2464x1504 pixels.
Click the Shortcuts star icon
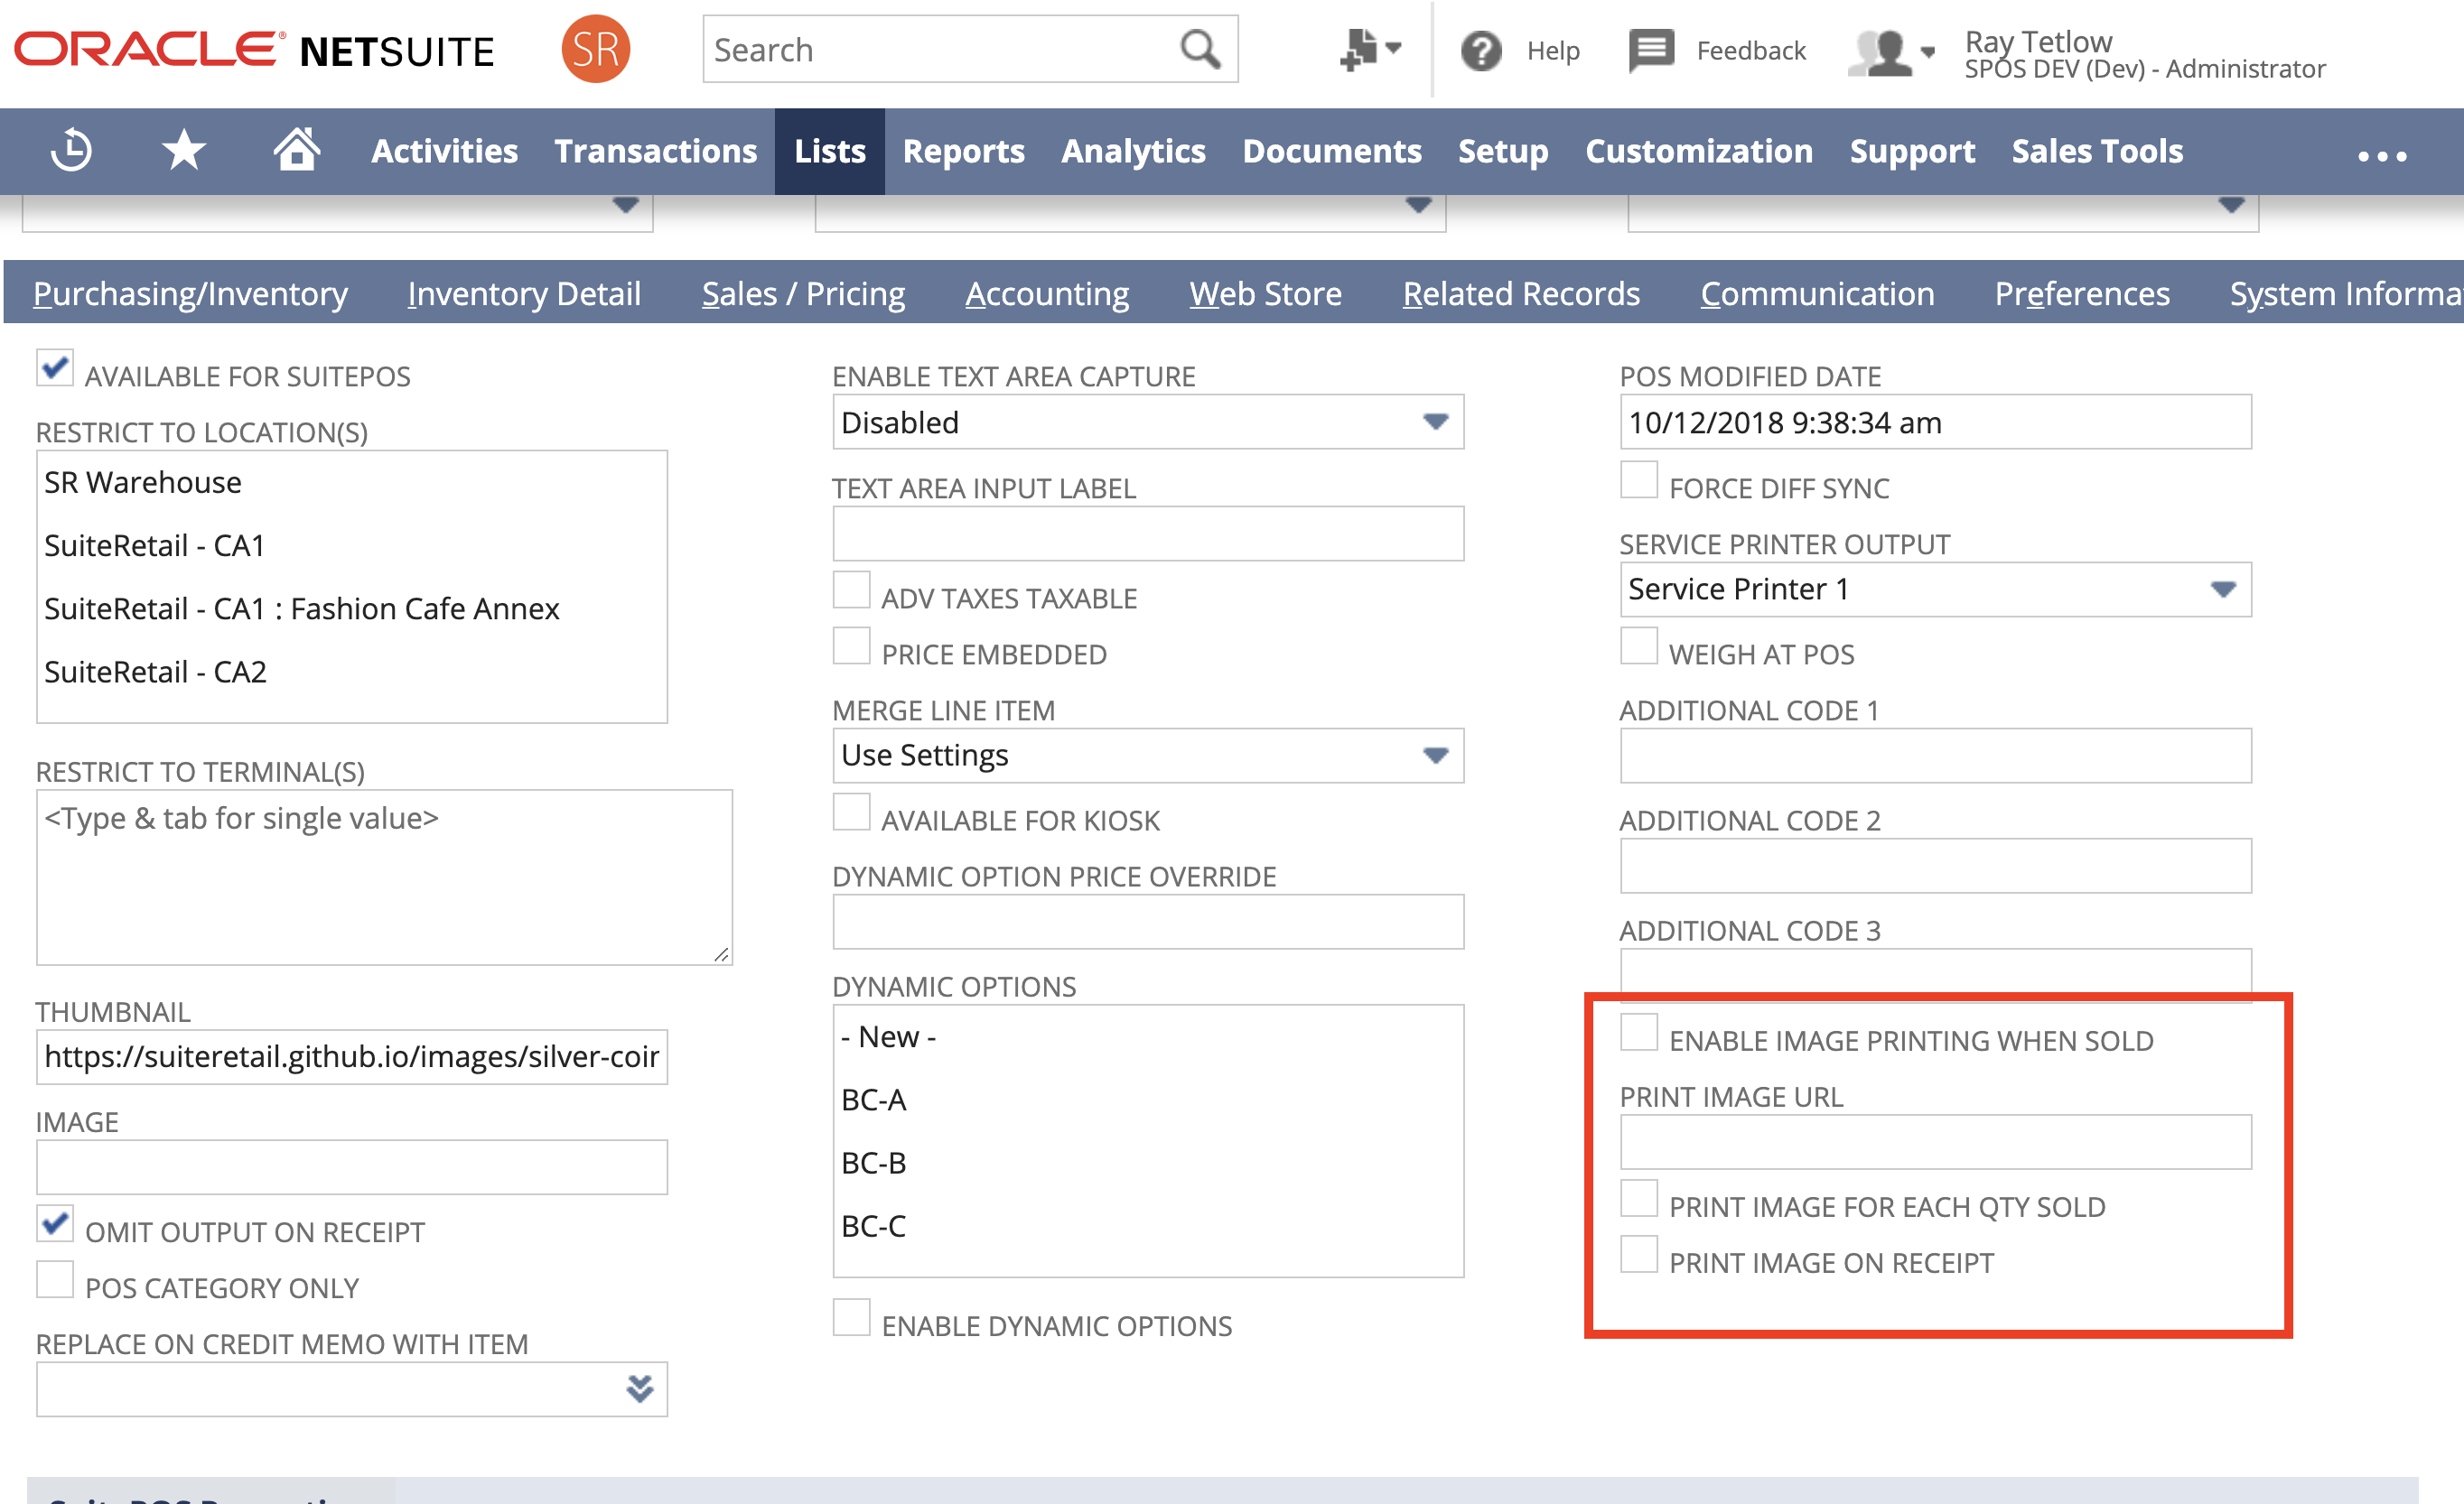click(x=184, y=151)
